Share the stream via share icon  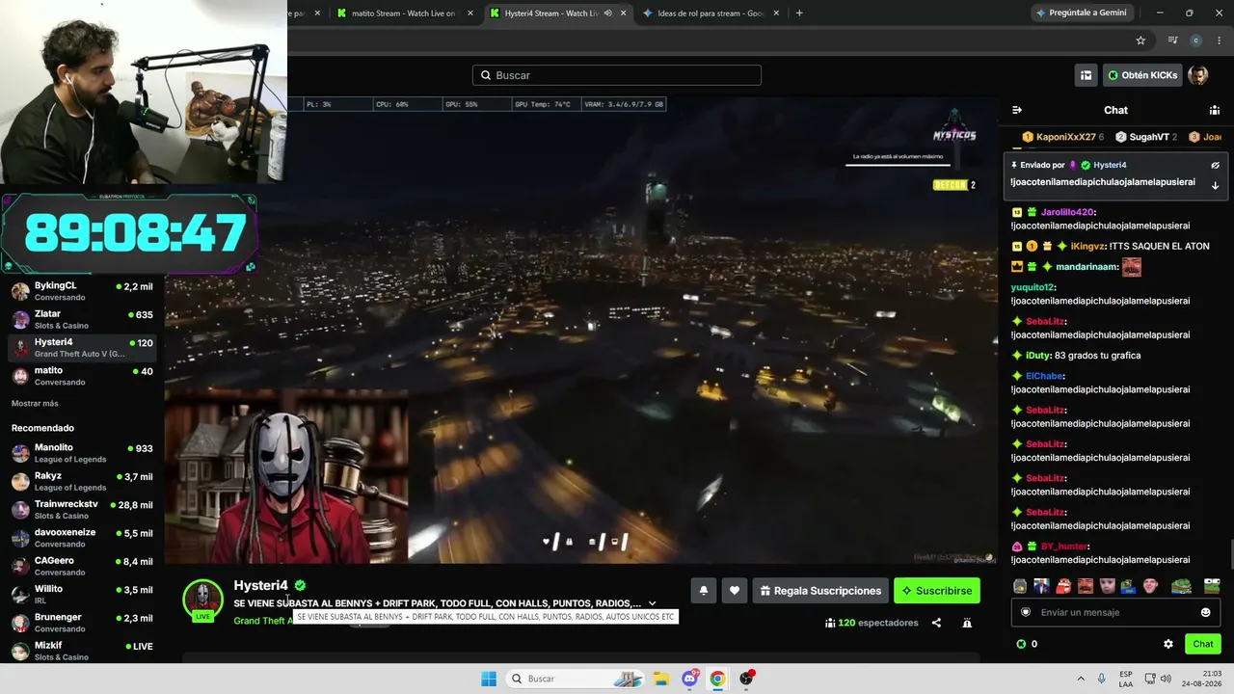(x=936, y=623)
